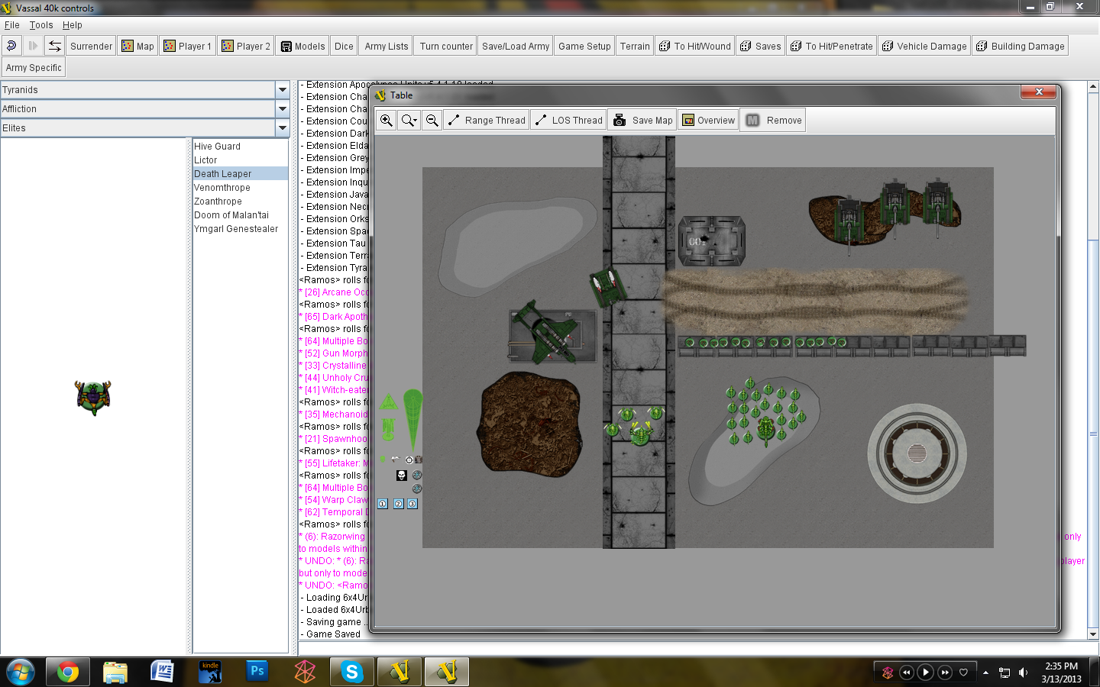Select Lictor in the unit list

click(240, 160)
